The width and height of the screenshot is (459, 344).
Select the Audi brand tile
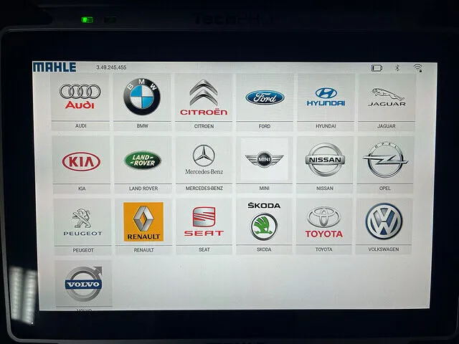pos(80,99)
